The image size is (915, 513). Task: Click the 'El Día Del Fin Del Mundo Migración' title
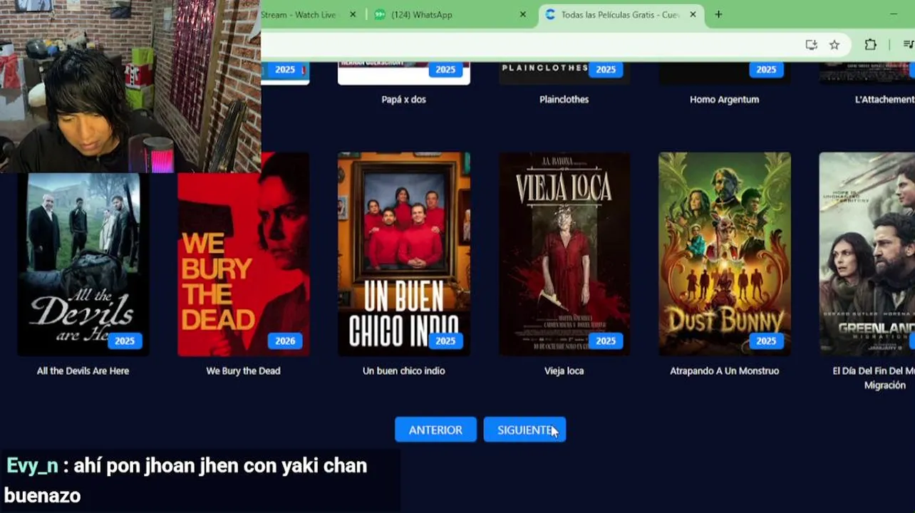click(874, 378)
